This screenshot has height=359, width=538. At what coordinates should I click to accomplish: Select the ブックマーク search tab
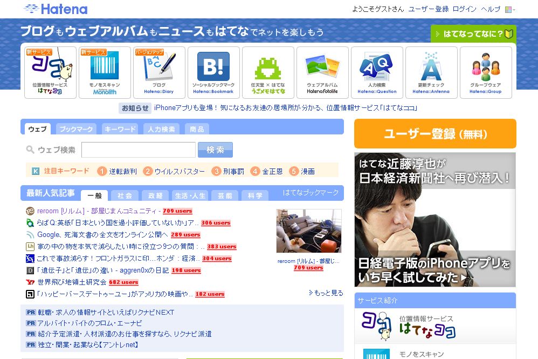pyautogui.click(x=76, y=129)
